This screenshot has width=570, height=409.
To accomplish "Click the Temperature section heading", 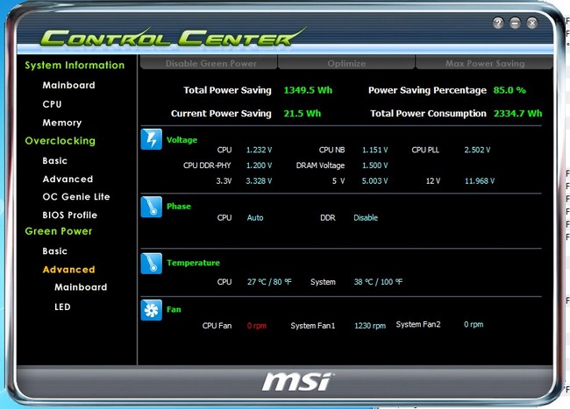I will 193,263.
